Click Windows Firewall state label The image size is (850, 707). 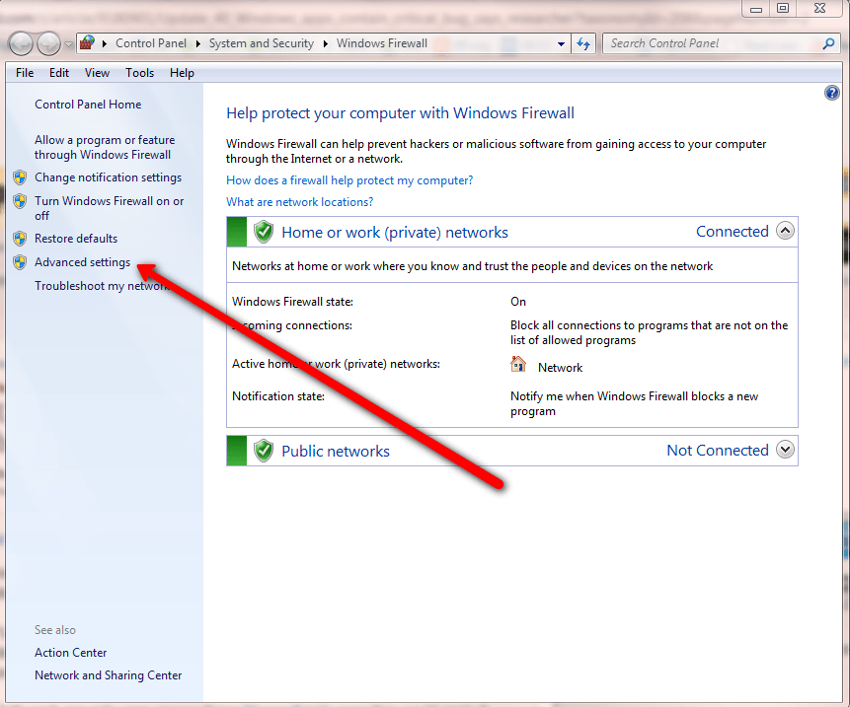pos(292,302)
